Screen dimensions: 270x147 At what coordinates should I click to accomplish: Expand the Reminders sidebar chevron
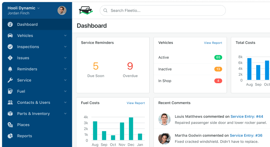(x=65, y=69)
